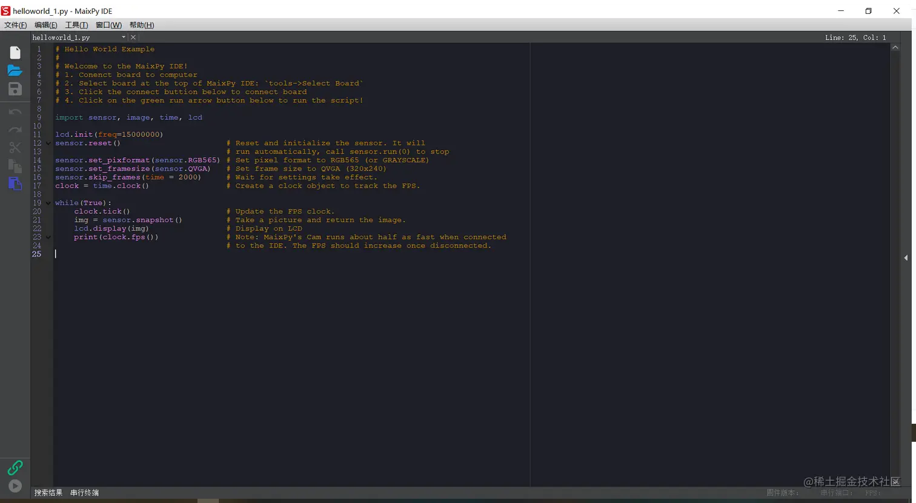This screenshot has width=916, height=503.
Task: Click the 串行端口 status bar entry
Action: pos(837,493)
